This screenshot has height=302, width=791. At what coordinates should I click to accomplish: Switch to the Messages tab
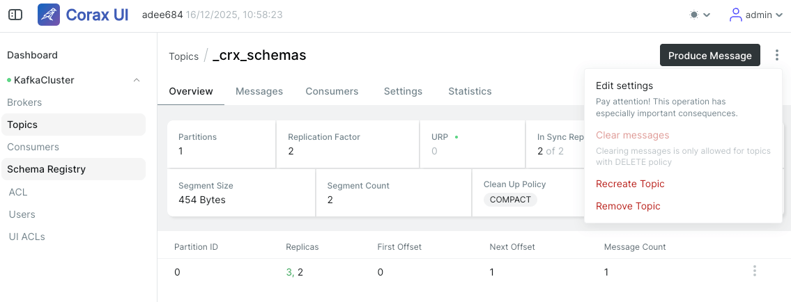[x=259, y=91]
